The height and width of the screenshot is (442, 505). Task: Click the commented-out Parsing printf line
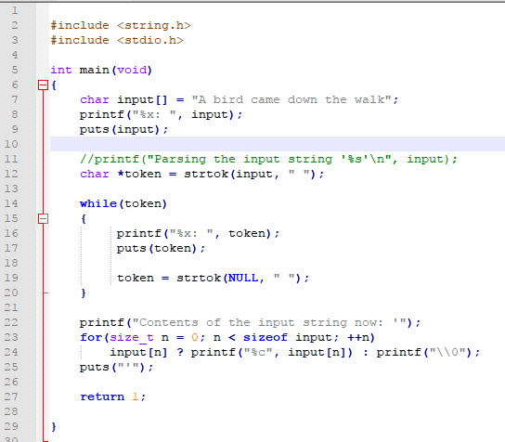pyautogui.click(x=268, y=159)
